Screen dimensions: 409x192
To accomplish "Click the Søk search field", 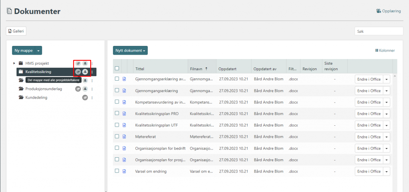I will (379, 31).
